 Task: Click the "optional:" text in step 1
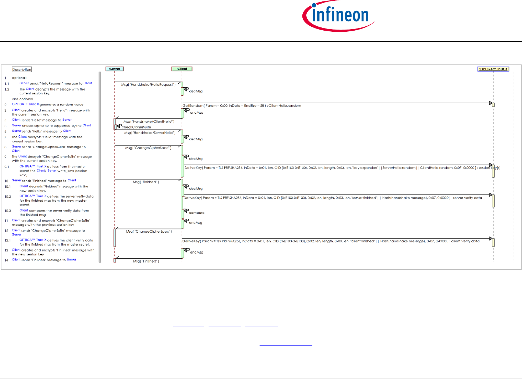pos(19,78)
